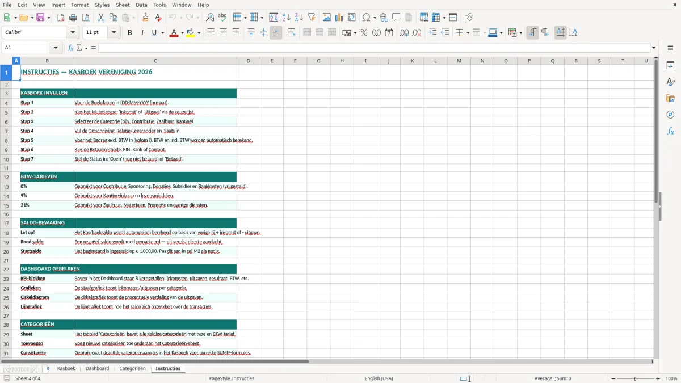Open the Data menu
Image resolution: width=681 pixels, height=383 pixels.
141,5
